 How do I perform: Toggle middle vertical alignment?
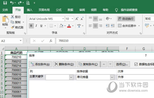pyautogui.click(x=95, y=19)
